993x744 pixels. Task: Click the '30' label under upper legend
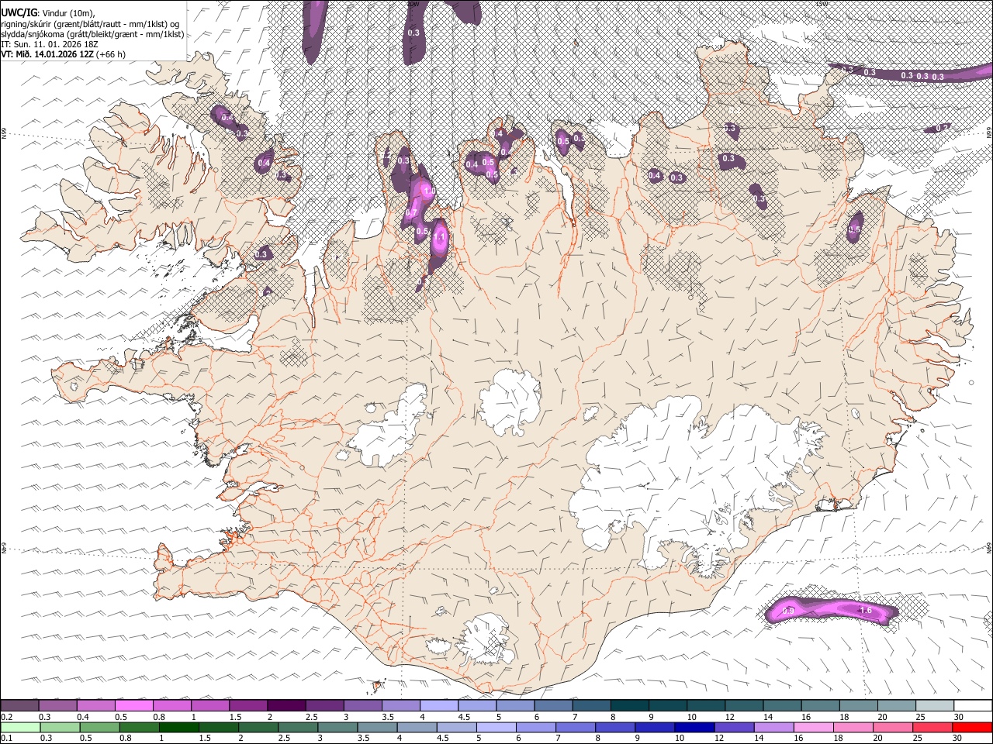[x=959, y=717]
